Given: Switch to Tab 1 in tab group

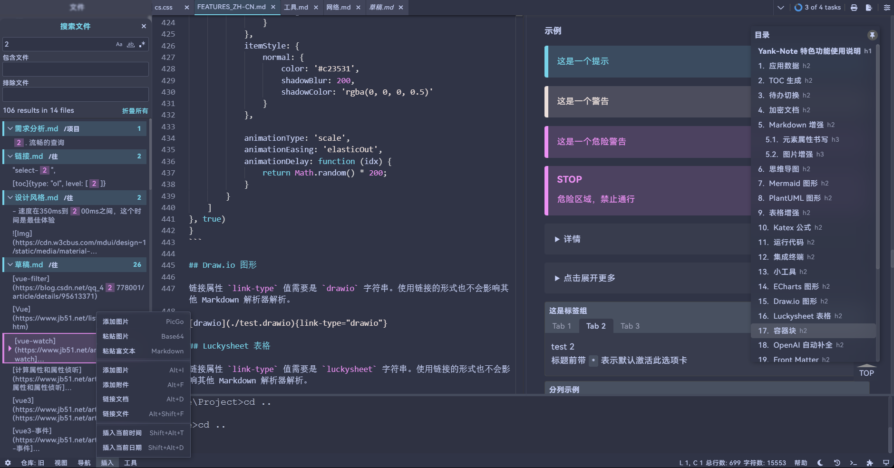Looking at the screenshot, I should pos(562,326).
